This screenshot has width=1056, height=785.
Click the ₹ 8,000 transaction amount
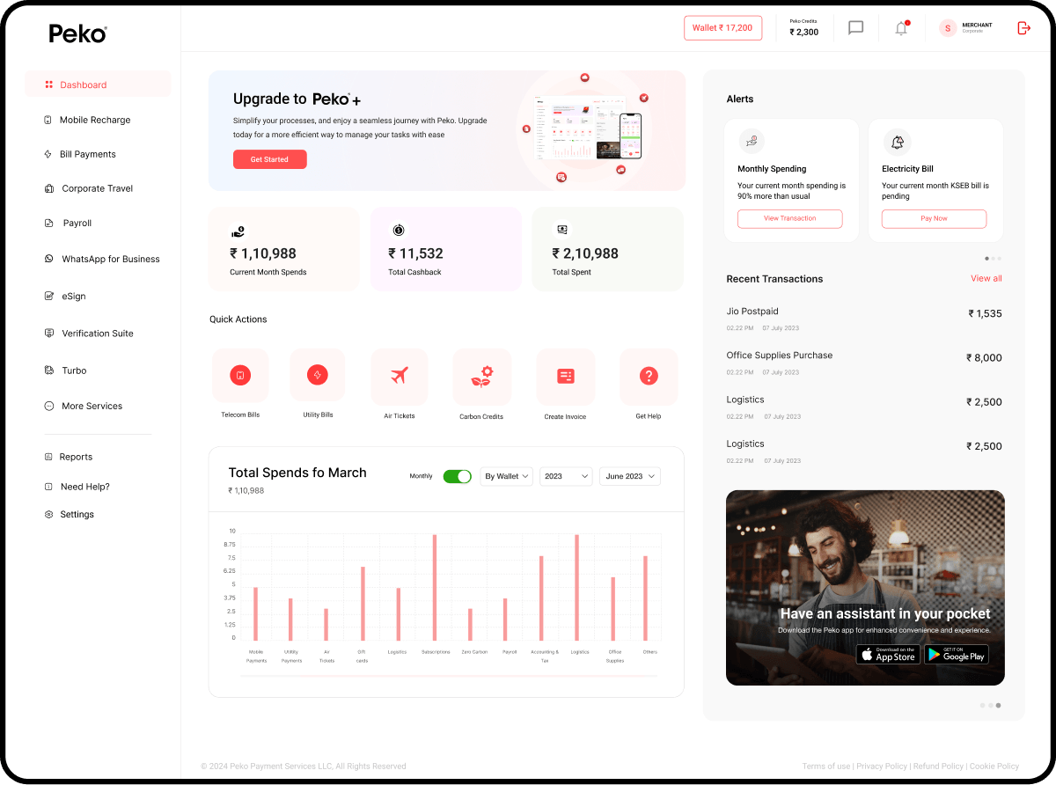click(984, 358)
